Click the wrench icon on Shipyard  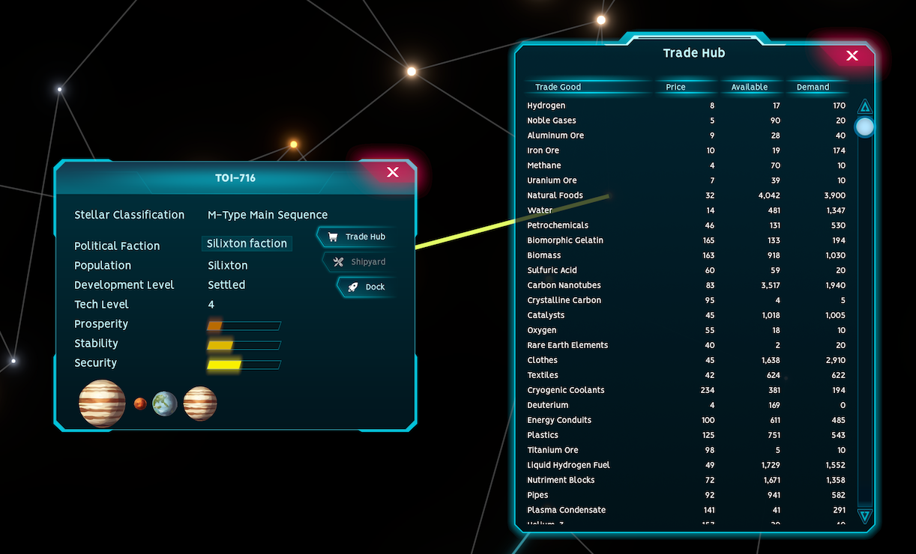click(338, 262)
